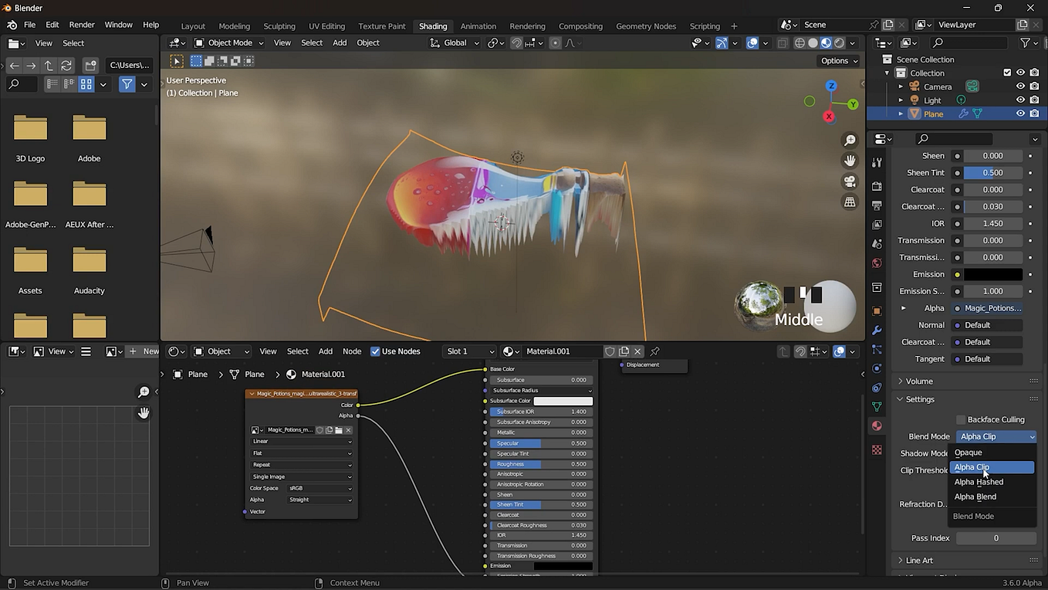The width and height of the screenshot is (1048, 590).
Task: Open the Texture Properties checkerboard icon
Action: [x=877, y=450]
